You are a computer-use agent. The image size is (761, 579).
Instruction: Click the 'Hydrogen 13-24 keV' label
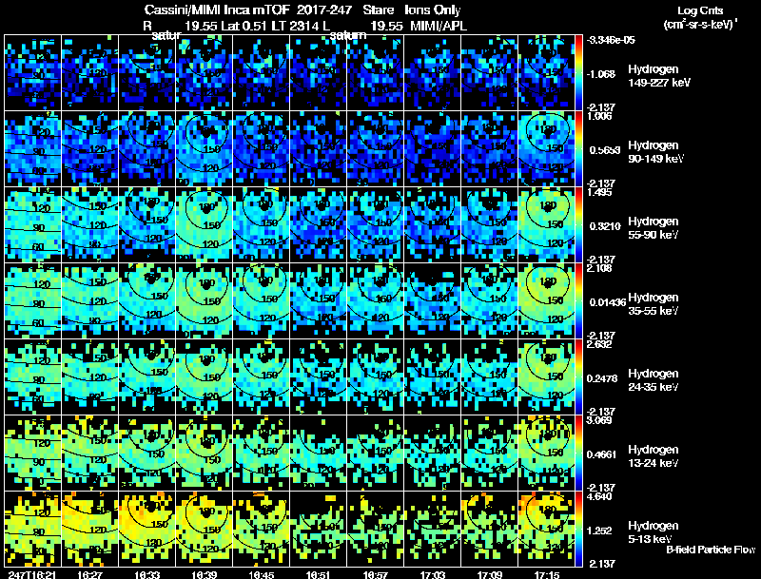pos(654,456)
